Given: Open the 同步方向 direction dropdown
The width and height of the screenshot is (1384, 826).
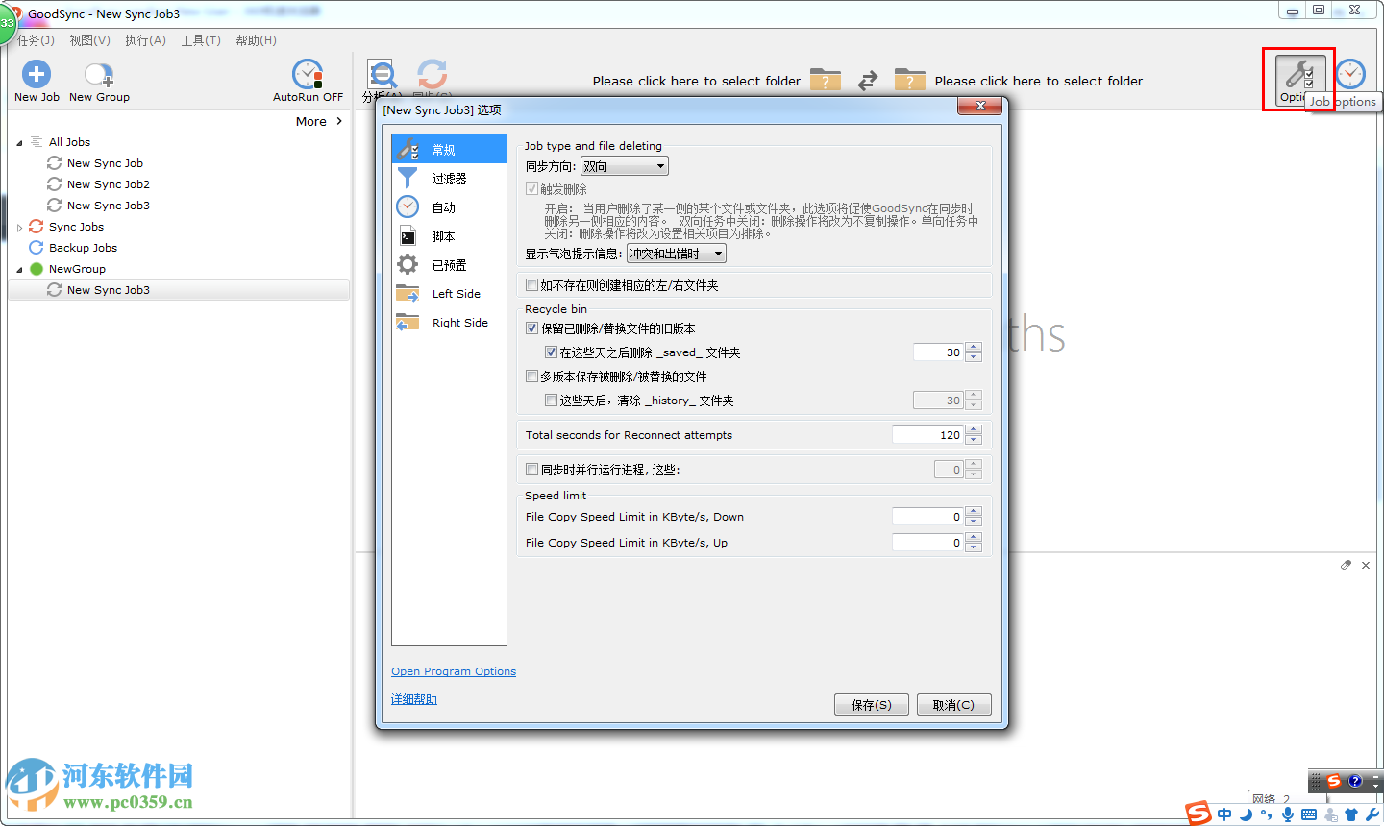Looking at the screenshot, I should (625, 166).
